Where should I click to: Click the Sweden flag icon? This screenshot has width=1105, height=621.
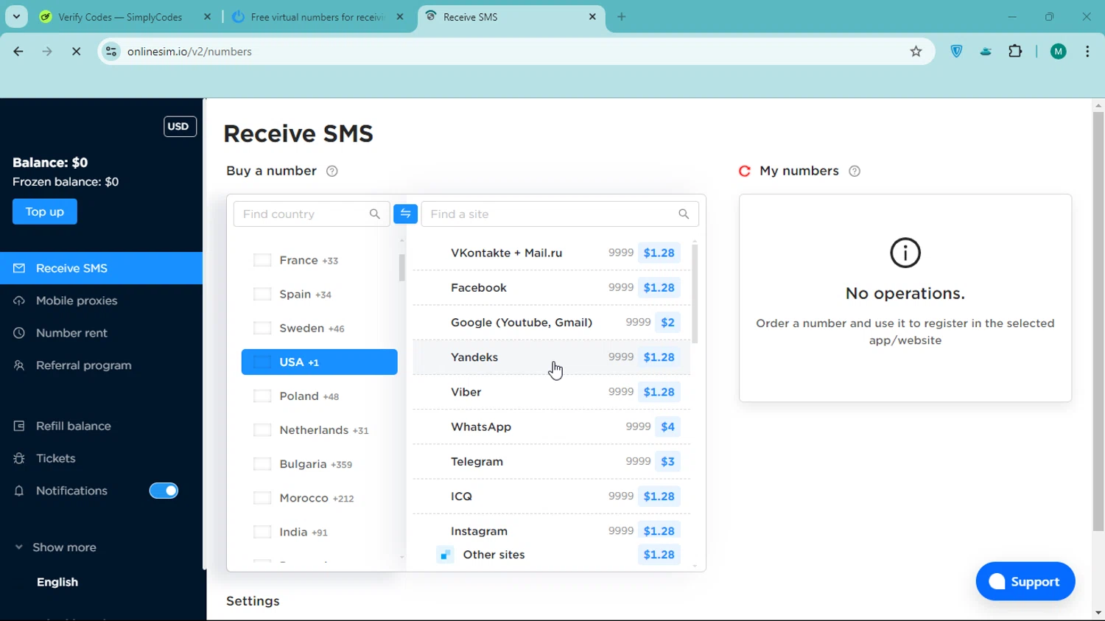[262, 328]
